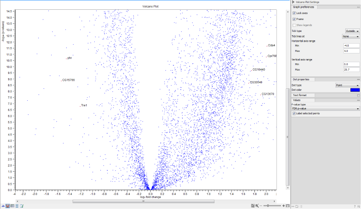Expand the P-value type dropdown
This screenshot has width=361, height=209.
coord(325,109)
